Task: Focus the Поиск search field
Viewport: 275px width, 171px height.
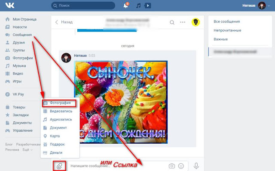Action: point(83,6)
